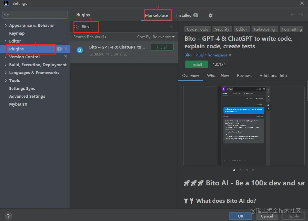This screenshot has height=221, width=308.
Task: Click Install button in search results row
Action: click(162, 47)
